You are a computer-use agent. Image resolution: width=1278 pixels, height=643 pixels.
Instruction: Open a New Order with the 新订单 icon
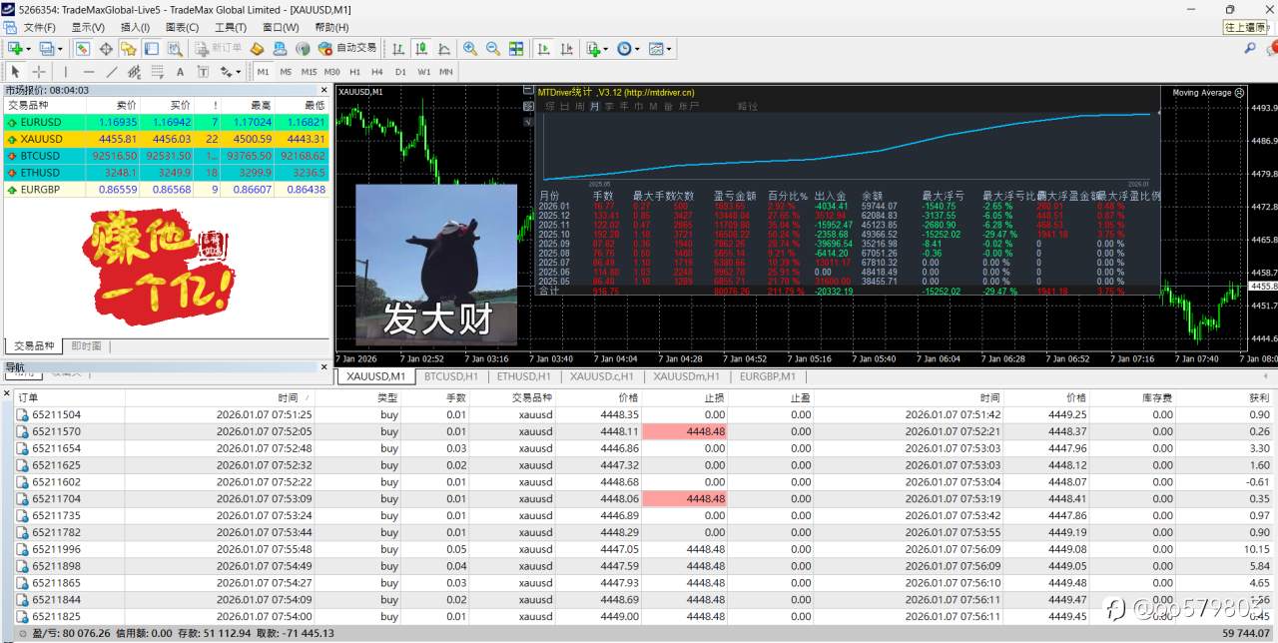tap(205, 48)
